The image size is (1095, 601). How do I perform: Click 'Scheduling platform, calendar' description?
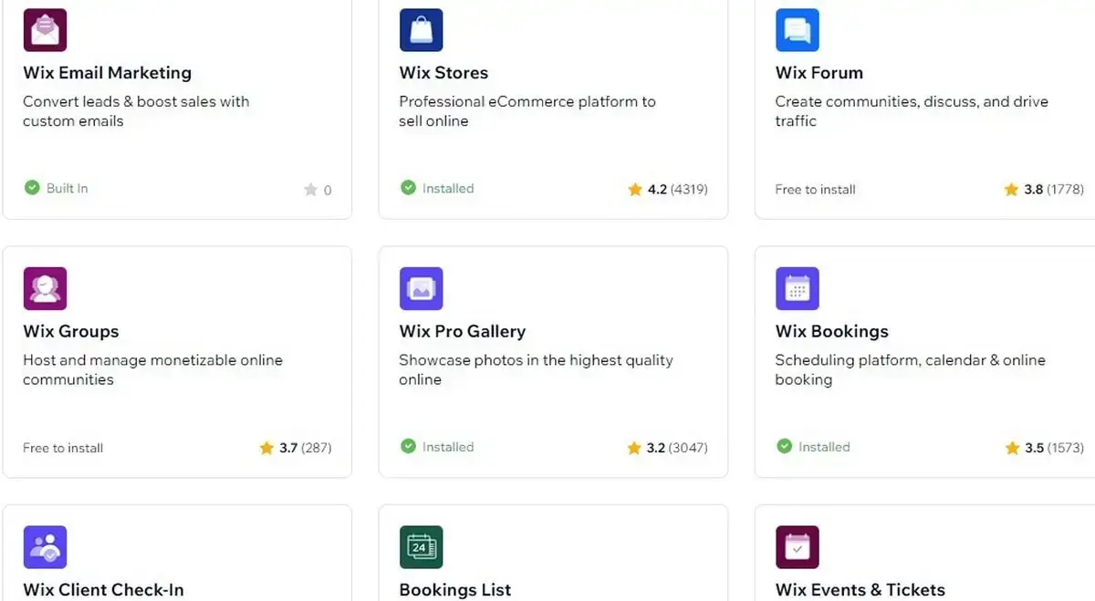[x=910, y=369]
